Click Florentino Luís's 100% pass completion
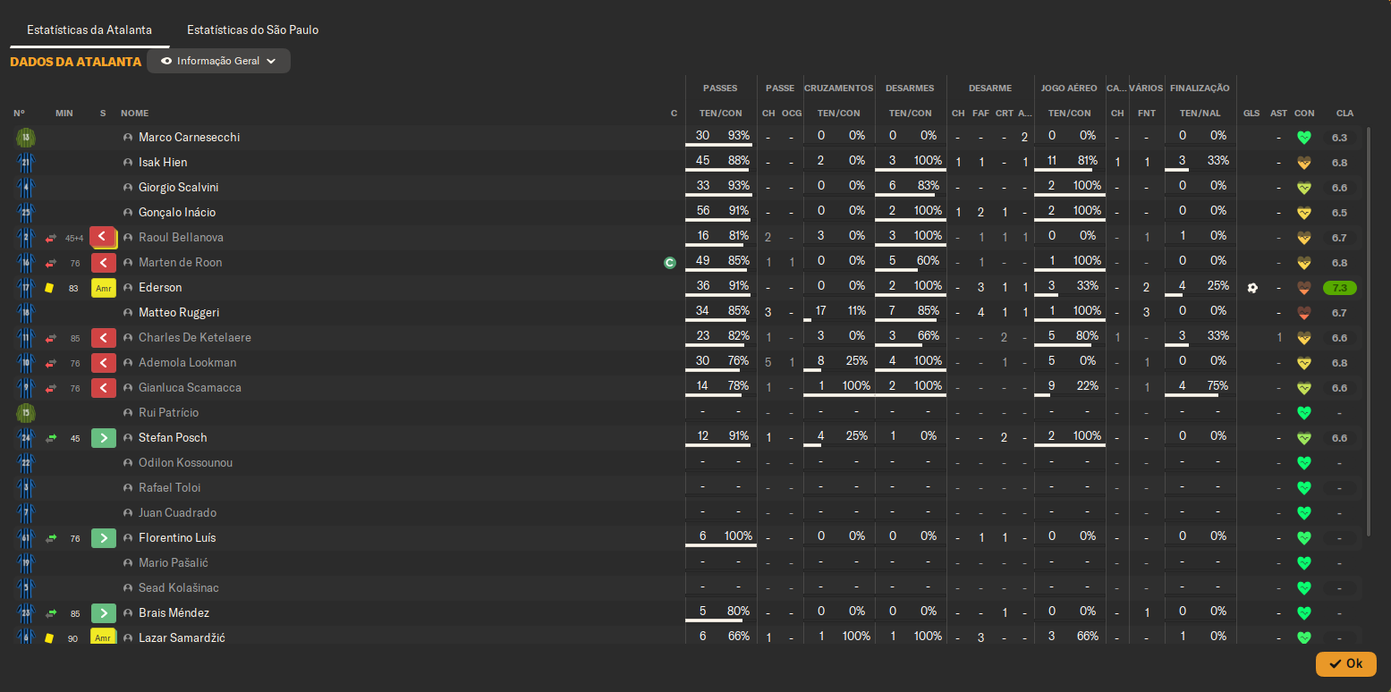Image resolution: width=1391 pixels, height=692 pixels. tap(739, 536)
